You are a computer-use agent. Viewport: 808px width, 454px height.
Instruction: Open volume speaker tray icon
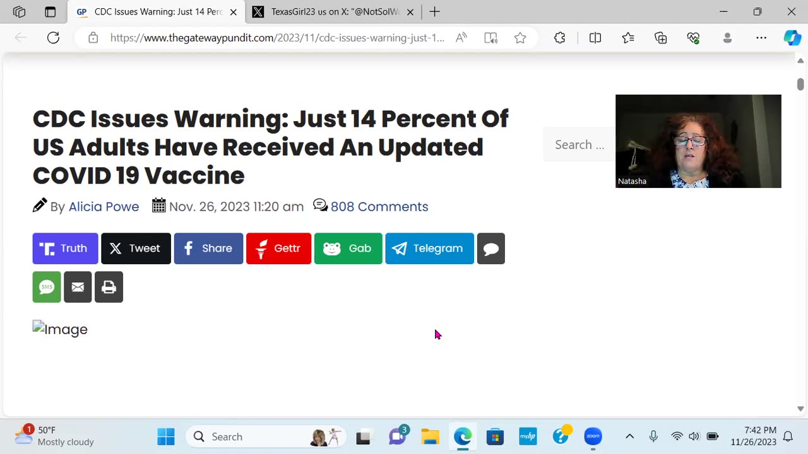point(694,436)
